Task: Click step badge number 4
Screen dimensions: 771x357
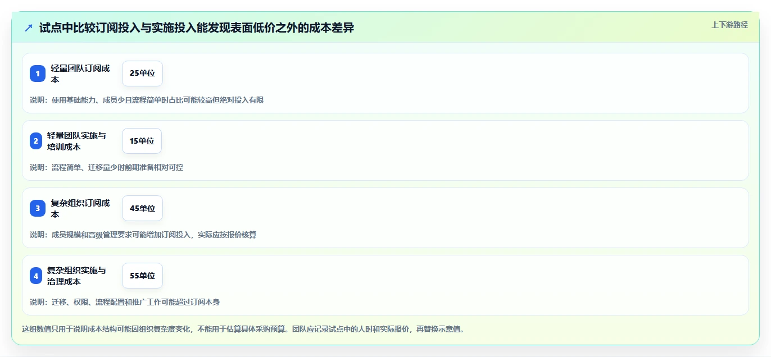Action: [x=36, y=276]
